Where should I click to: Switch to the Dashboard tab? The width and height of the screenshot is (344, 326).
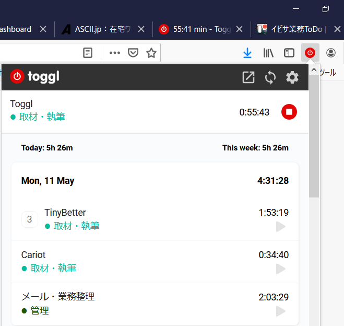pyautogui.click(x=16, y=29)
